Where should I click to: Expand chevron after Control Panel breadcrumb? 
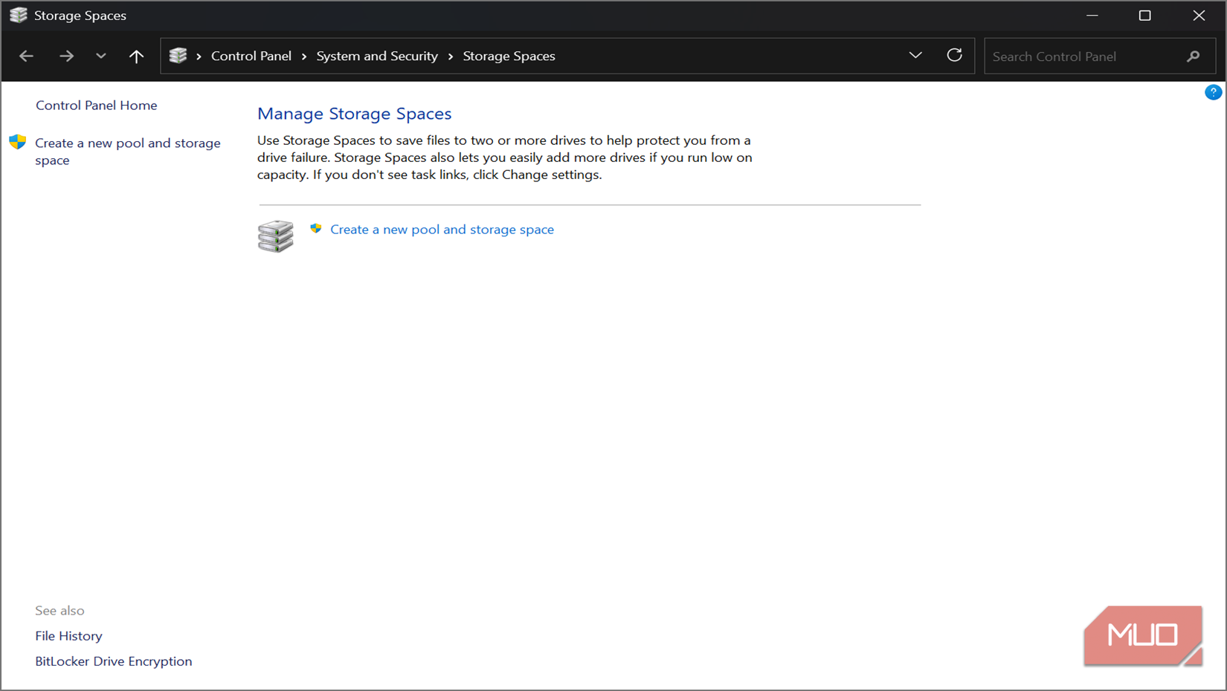pos(304,56)
